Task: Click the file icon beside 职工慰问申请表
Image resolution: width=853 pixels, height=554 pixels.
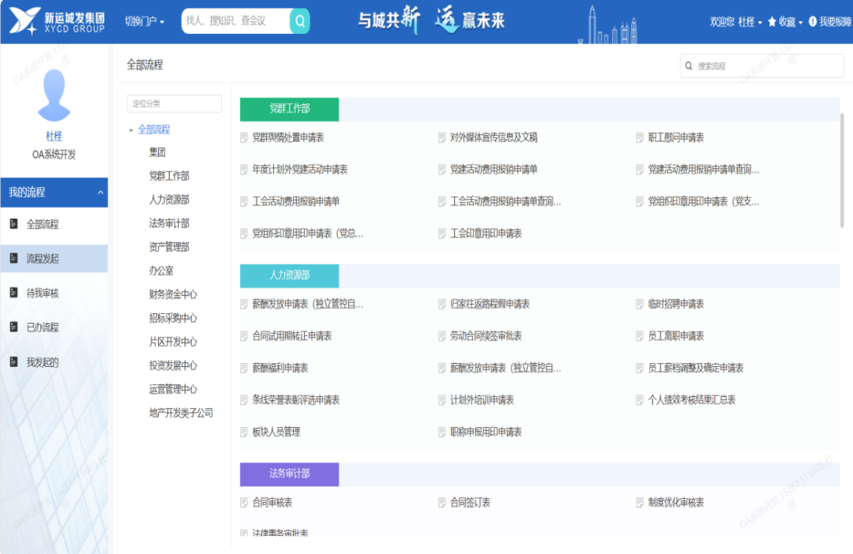Action: [x=640, y=137]
